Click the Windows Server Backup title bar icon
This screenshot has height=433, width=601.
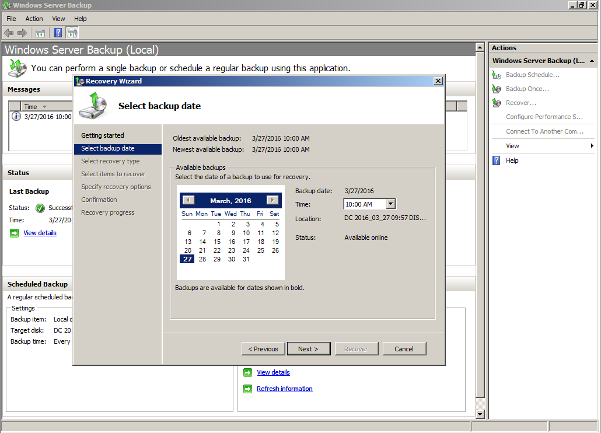click(6, 5)
